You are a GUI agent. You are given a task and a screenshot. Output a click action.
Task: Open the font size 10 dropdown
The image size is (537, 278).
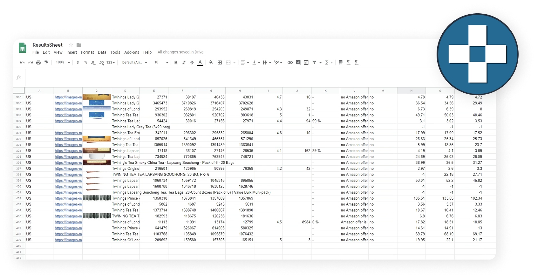[161, 63]
